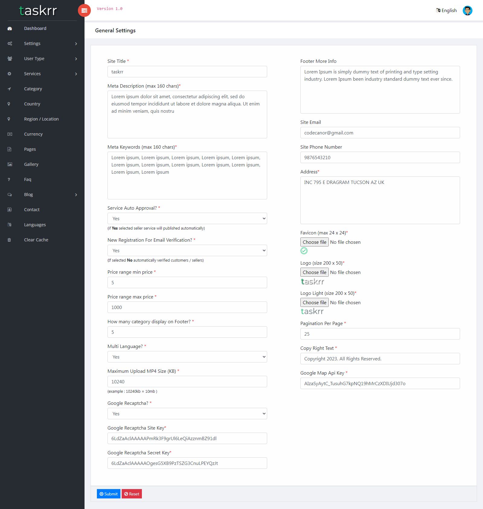Click the Clear Cache trash icon
This screenshot has height=509, width=483.
click(9, 240)
